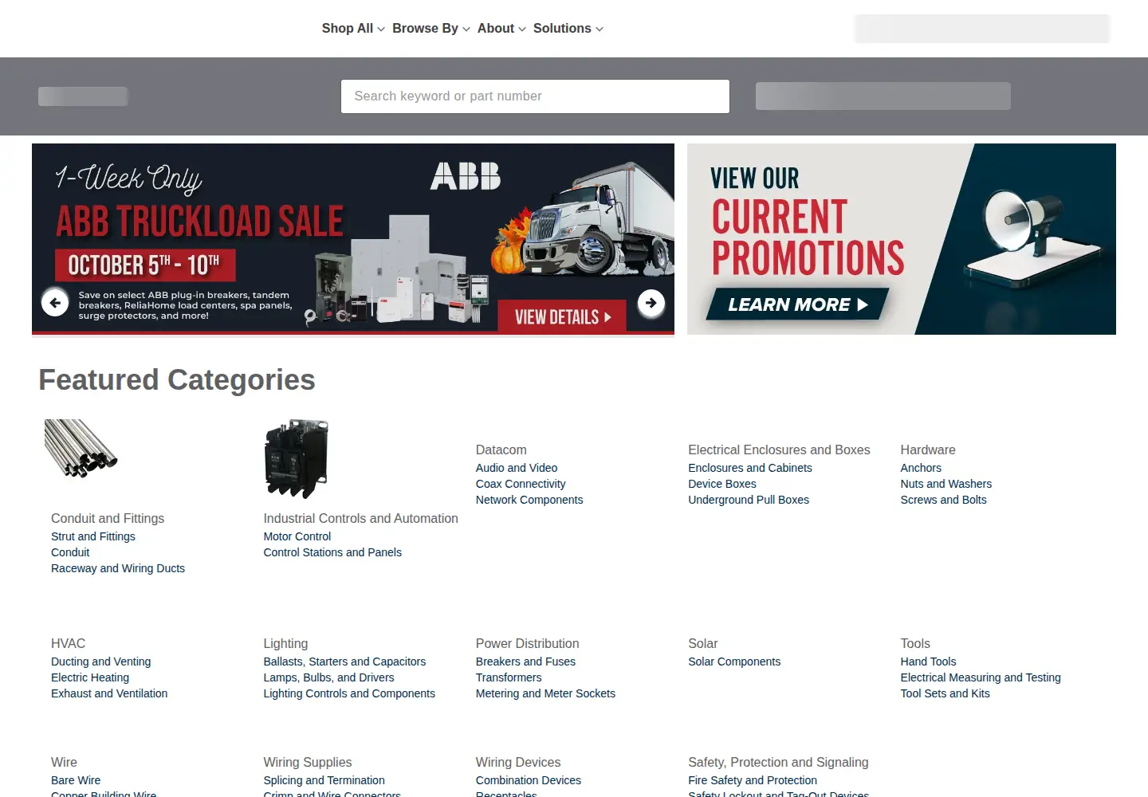
Task: Browse Lamps, Bulbs, and Drivers
Action: point(328,677)
